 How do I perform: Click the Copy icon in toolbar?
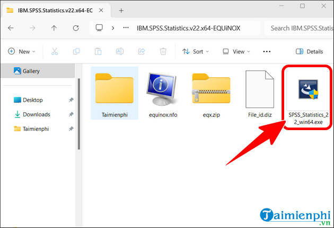point(76,51)
